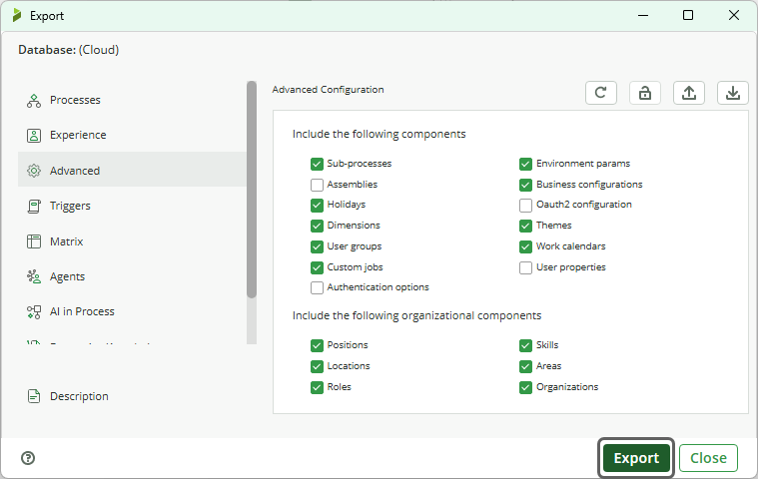Click the sidebar vertical scrollbar thumb
This screenshot has width=758, height=479.
[252, 190]
